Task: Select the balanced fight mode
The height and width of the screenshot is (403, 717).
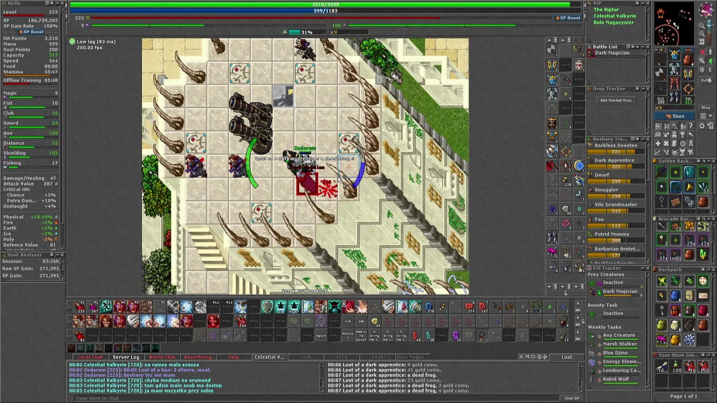Action: (702, 60)
